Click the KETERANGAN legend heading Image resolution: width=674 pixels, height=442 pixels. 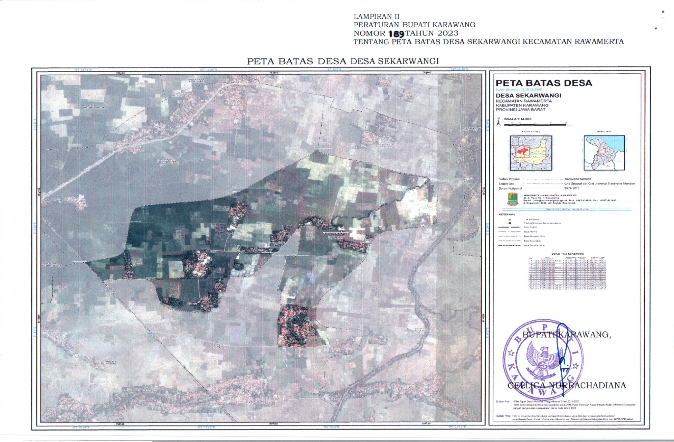tap(506, 215)
